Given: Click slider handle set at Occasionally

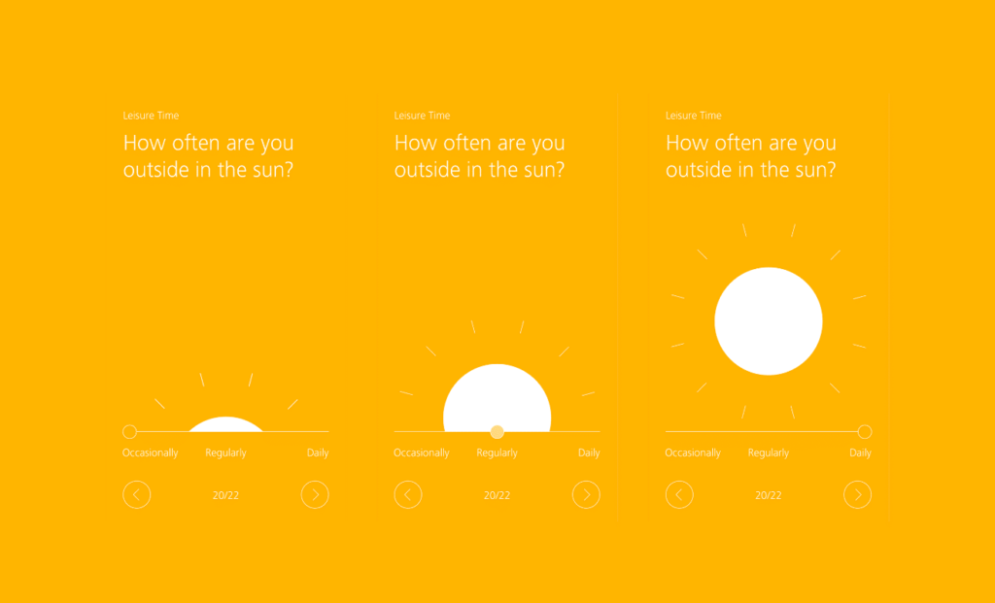Looking at the screenshot, I should point(129,432).
